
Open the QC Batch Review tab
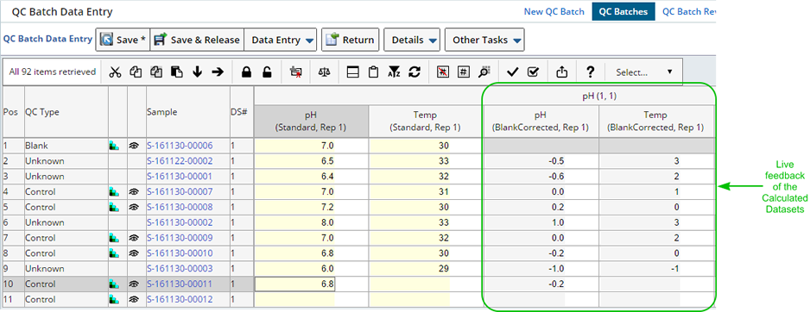[688, 11]
